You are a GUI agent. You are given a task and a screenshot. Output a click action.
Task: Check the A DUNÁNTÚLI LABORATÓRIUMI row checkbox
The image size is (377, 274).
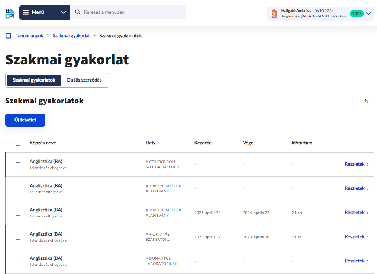tap(18, 261)
